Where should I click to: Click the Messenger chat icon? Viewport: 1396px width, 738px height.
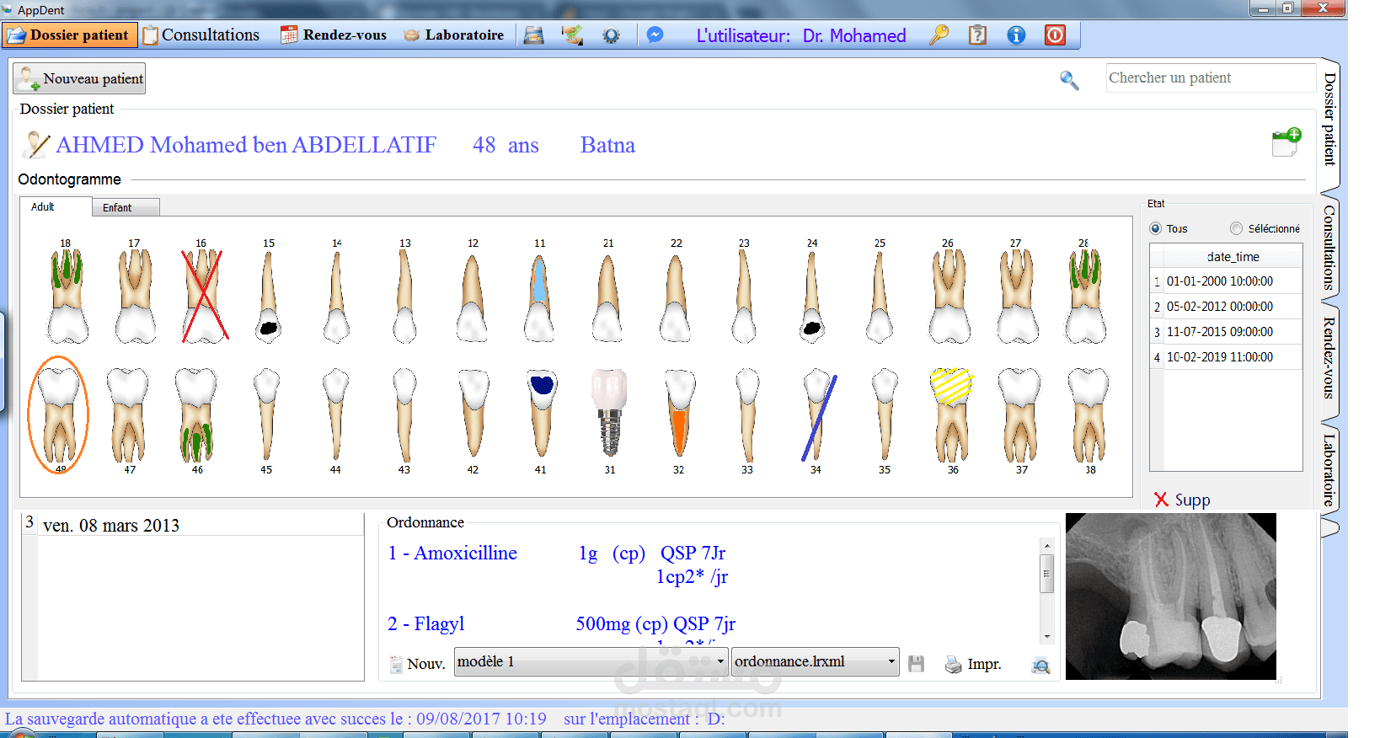655,35
